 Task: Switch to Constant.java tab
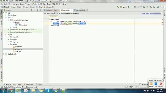point(80,10)
